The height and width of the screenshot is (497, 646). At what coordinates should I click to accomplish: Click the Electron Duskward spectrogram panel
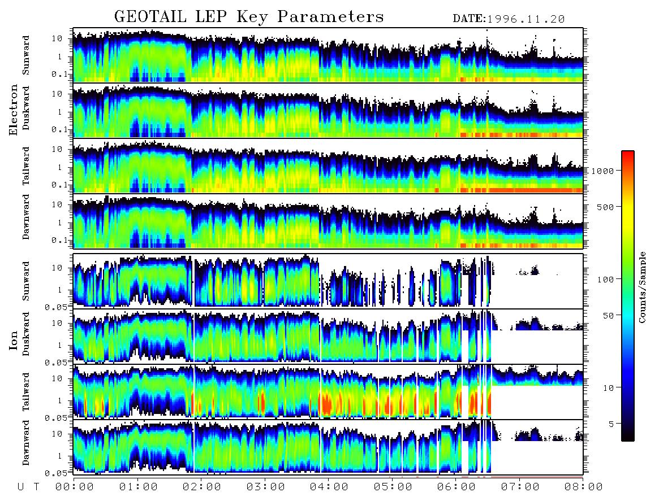point(328,110)
